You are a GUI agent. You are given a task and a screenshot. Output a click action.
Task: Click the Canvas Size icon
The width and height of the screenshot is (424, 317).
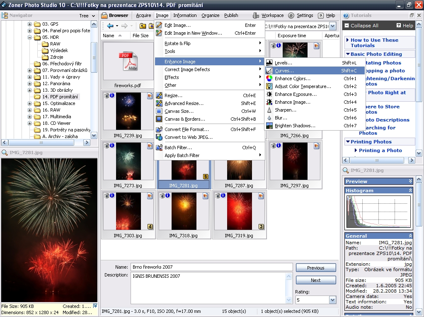tap(159, 111)
